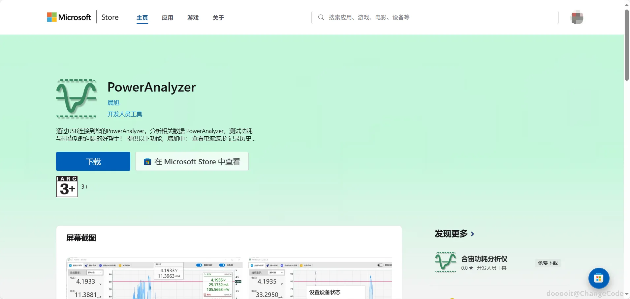Click the PowerAnalyzer green waveform logo
This screenshot has height=299, width=630.
pyautogui.click(x=76, y=99)
